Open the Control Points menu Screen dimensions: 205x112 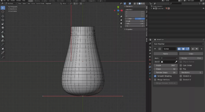pyautogui.click(x=40, y=4)
